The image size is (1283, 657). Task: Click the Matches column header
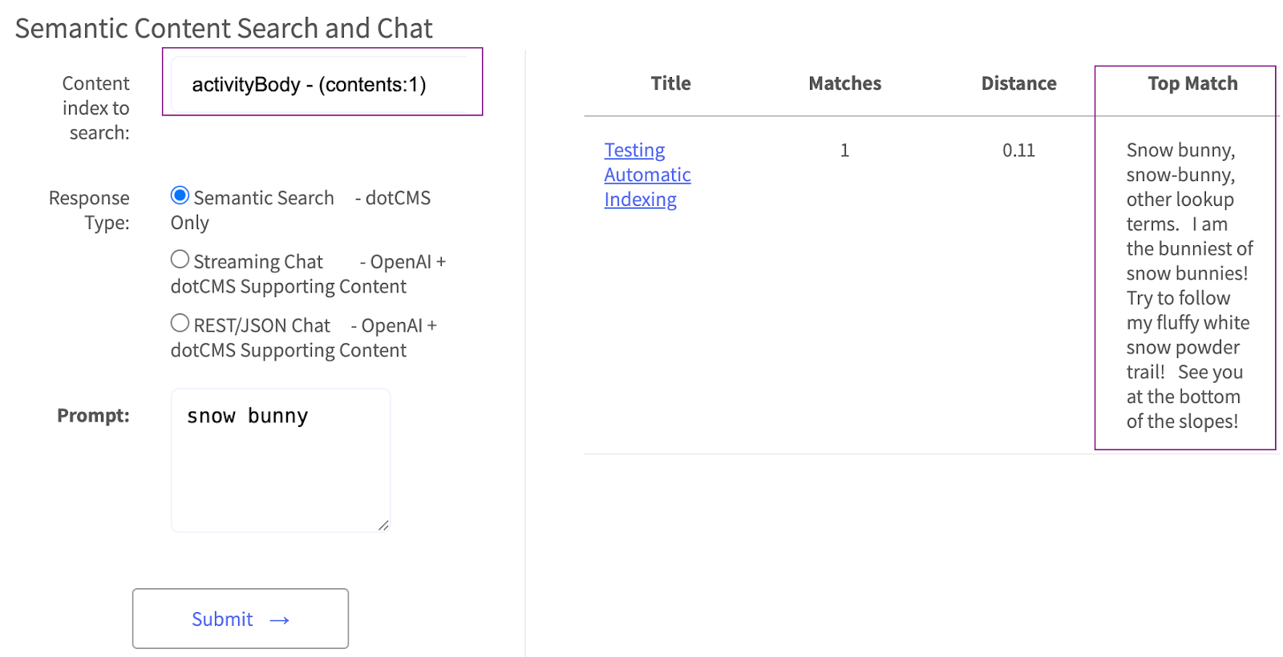point(844,83)
